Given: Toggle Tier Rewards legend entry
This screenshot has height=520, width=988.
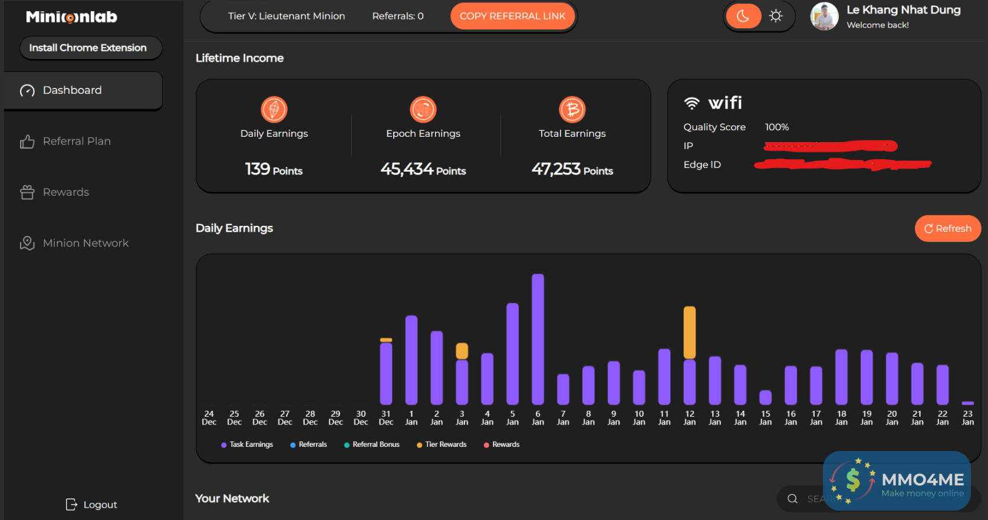Looking at the screenshot, I should [442, 445].
